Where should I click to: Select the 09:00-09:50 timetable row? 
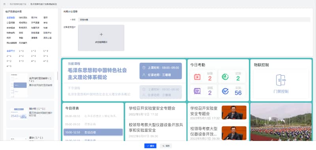[93, 124]
